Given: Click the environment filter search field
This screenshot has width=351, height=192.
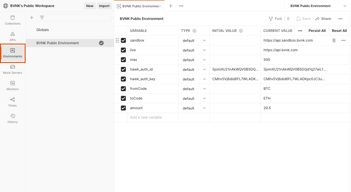Looking at the screenshot, I should [x=74, y=17].
